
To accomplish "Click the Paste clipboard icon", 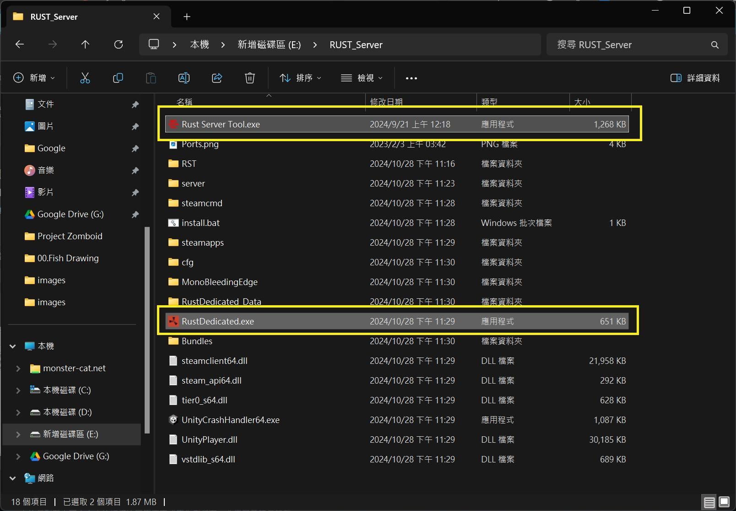I will [x=151, y=78].
